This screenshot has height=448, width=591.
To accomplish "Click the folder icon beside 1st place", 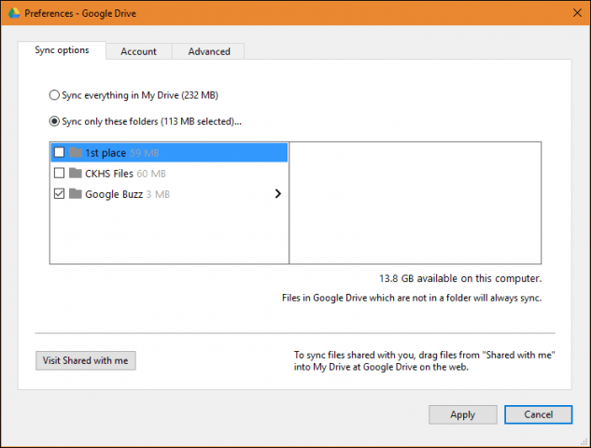I will pos(76,152).
